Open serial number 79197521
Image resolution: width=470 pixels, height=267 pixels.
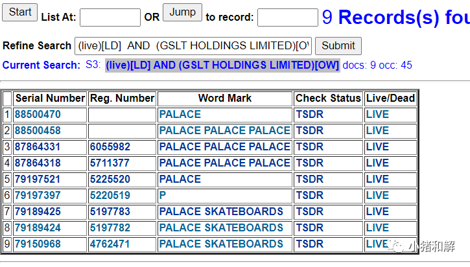pos(38,180)
